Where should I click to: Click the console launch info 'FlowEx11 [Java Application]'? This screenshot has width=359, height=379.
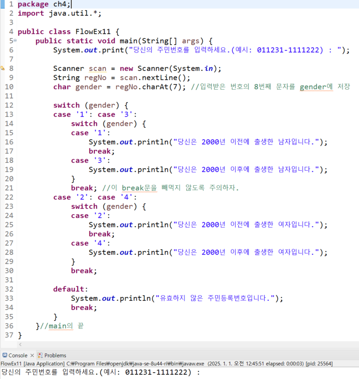[x=33, y=364]
